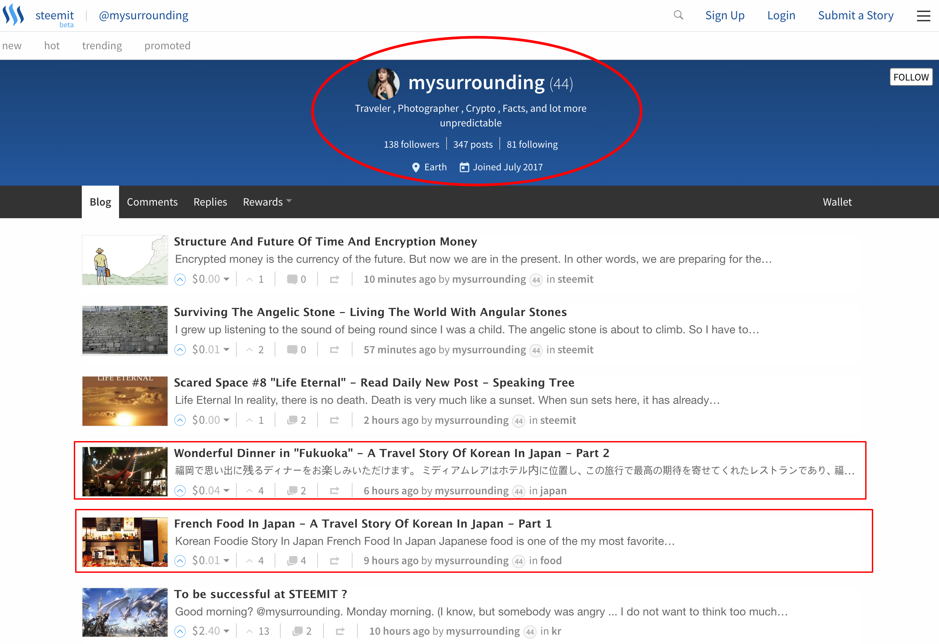The image size is (939, 644).
Task: Click the French food shop thumbnail
Action: (x=125, y=542)
